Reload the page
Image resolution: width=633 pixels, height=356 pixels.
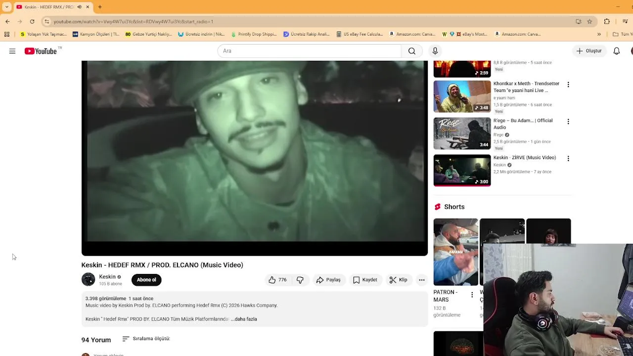32,22
